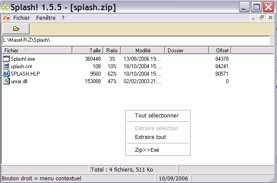The width and height of the screenshot is (277, 183).
Task: Click the path field L:\Masef-R-Z\Splash\
Action: (136, 40)
